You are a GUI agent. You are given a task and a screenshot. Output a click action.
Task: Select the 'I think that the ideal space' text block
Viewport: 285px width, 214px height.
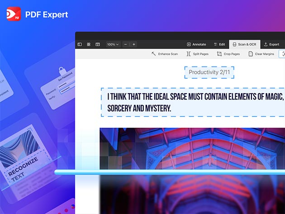[x=193, y=102]
